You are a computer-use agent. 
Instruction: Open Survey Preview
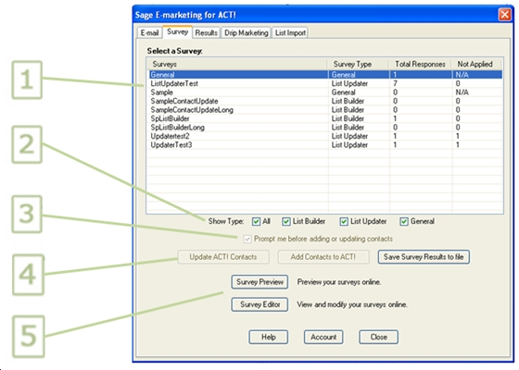click(x=259, y=282)
